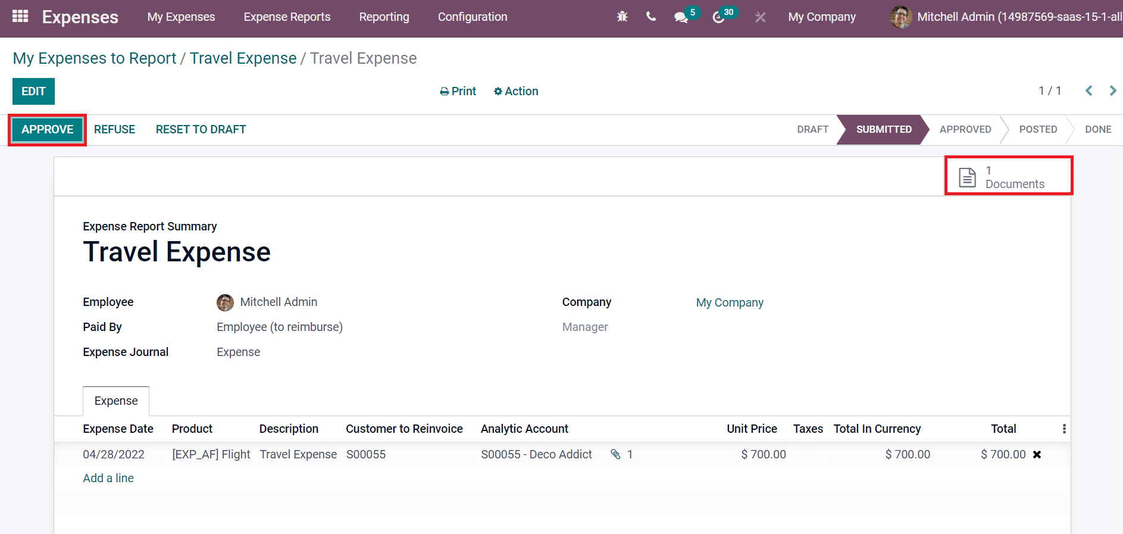Open My Company link in form

pyautogui.click(x=730, y=302)
